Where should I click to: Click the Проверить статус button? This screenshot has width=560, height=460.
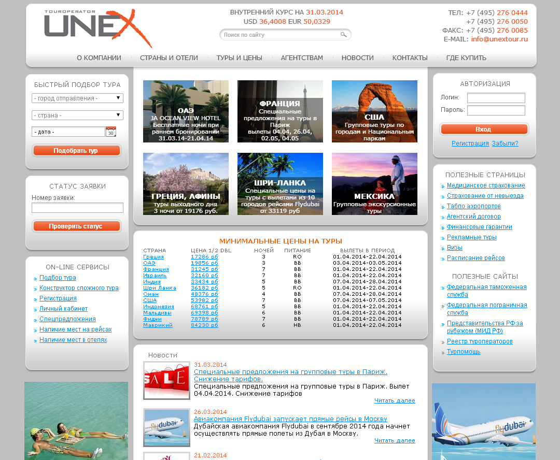77,226
